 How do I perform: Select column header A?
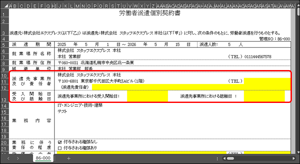point(11,6)
